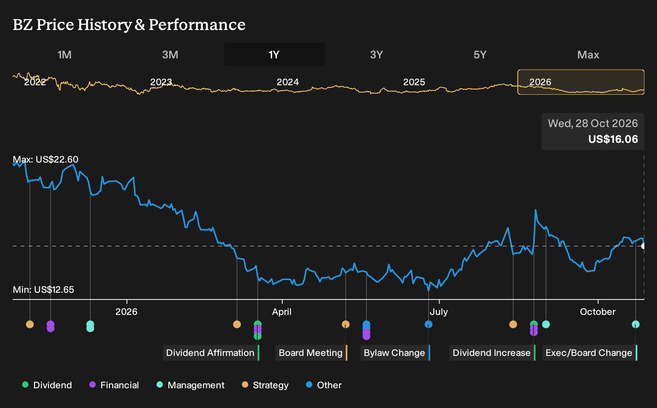Click the July blue Other event marker
The image size is (657, 408).
[429, 324]
